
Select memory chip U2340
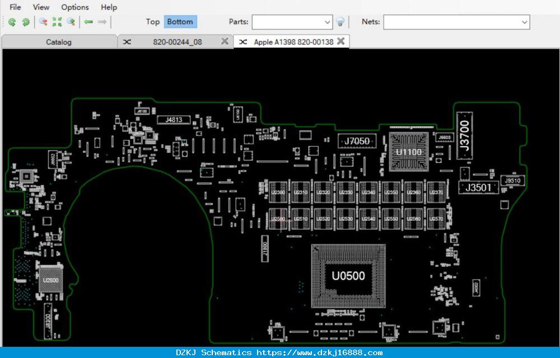pyautogui.click(x=368, y=192)
